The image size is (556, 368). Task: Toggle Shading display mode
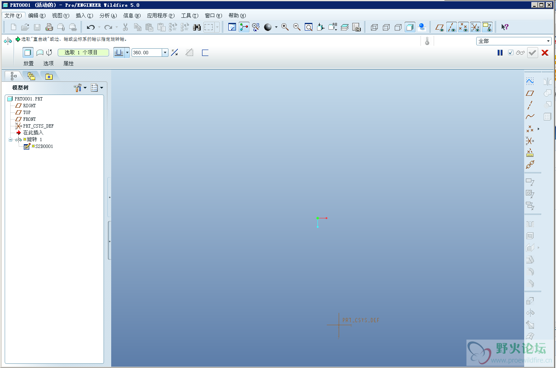point(410,27)
